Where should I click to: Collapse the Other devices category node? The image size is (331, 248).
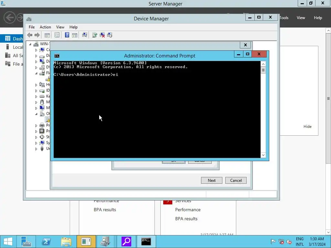36,114
